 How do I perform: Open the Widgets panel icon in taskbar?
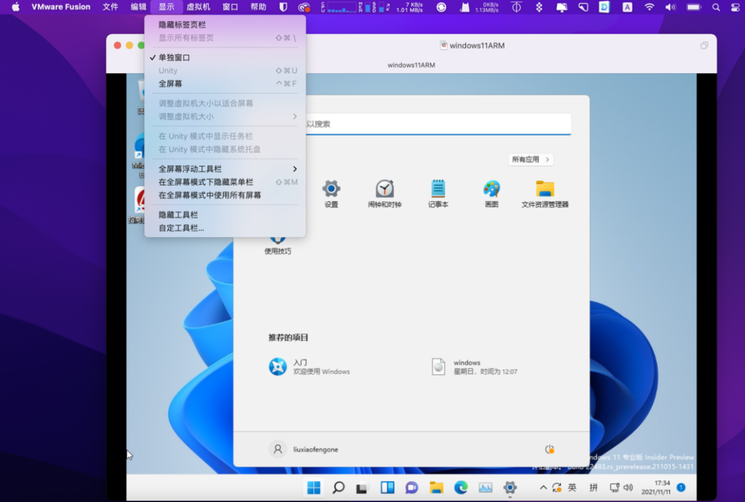pyautogui.click(x=387, y=488)
